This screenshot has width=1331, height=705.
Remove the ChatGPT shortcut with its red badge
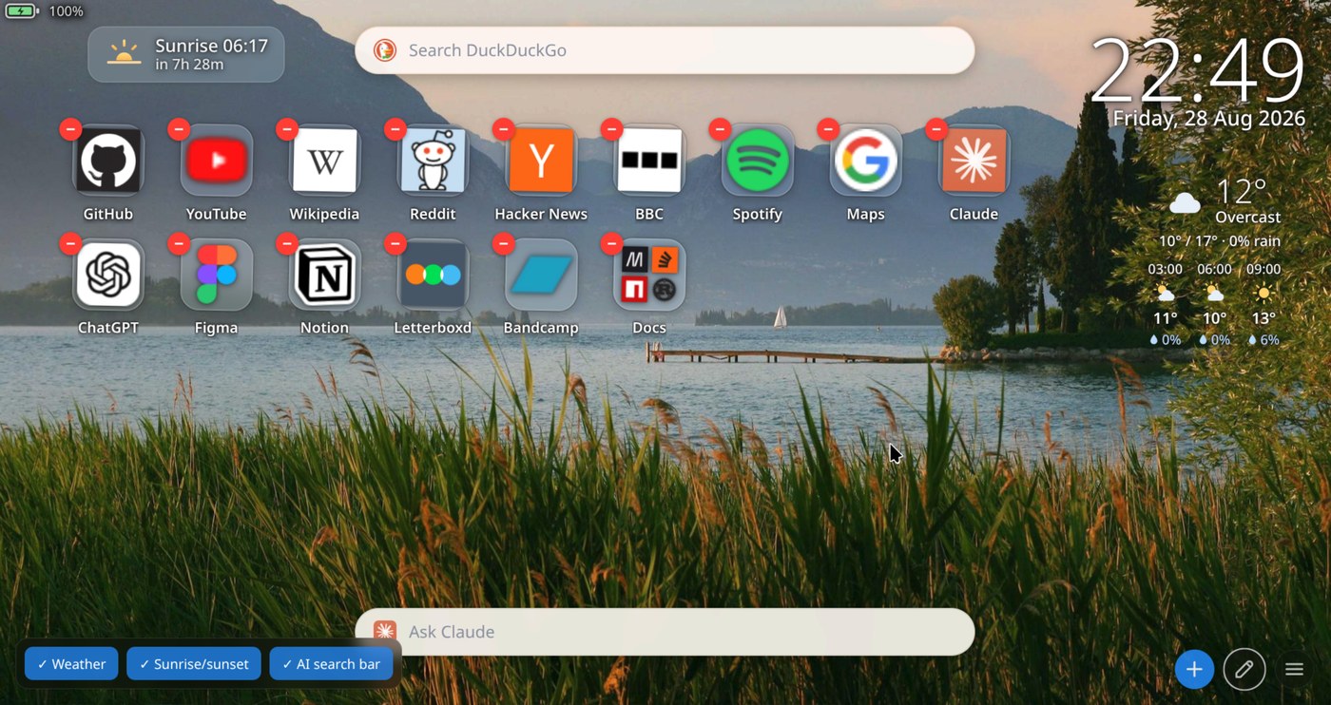(x=70, y=243)
